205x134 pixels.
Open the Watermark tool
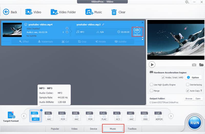pyautogui.click(x=45, y=42)
